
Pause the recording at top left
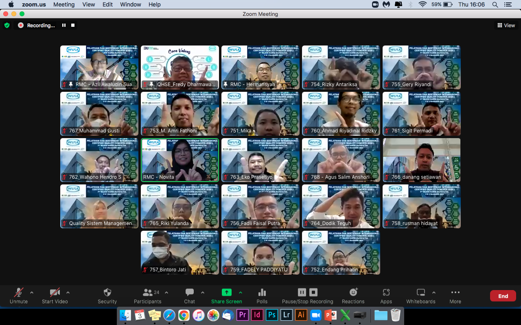(x=64, y=25)
